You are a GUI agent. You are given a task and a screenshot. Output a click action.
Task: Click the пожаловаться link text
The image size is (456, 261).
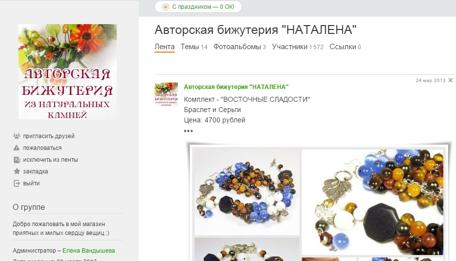pyautogui.click(x=42, y=147)
